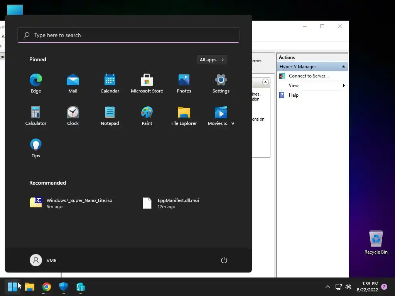395x296 pixels.
Task: Open the Paint app
Action: coord(147,116)
